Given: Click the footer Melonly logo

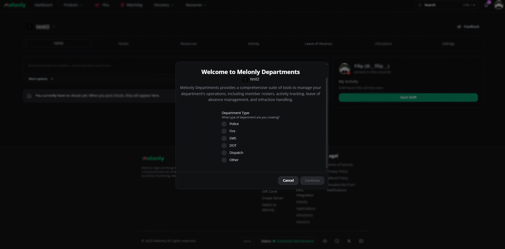Looking at the screenshot, I should coord(153,159).
